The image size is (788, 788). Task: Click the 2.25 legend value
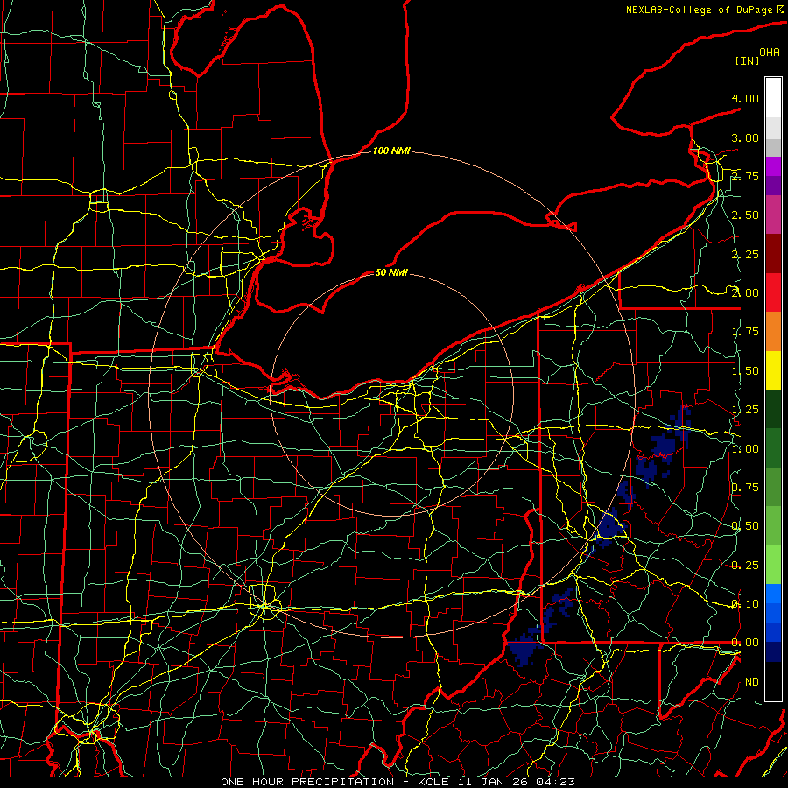(745, 254)
